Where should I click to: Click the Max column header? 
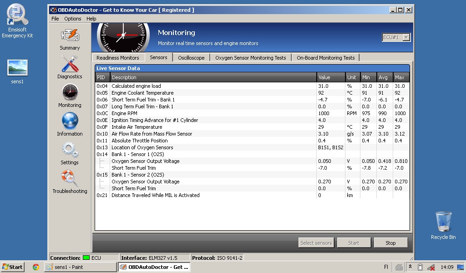point(401,77)
